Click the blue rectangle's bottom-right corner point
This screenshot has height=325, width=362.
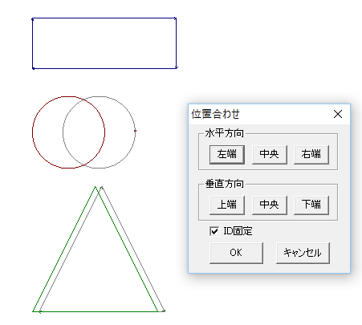177,67
